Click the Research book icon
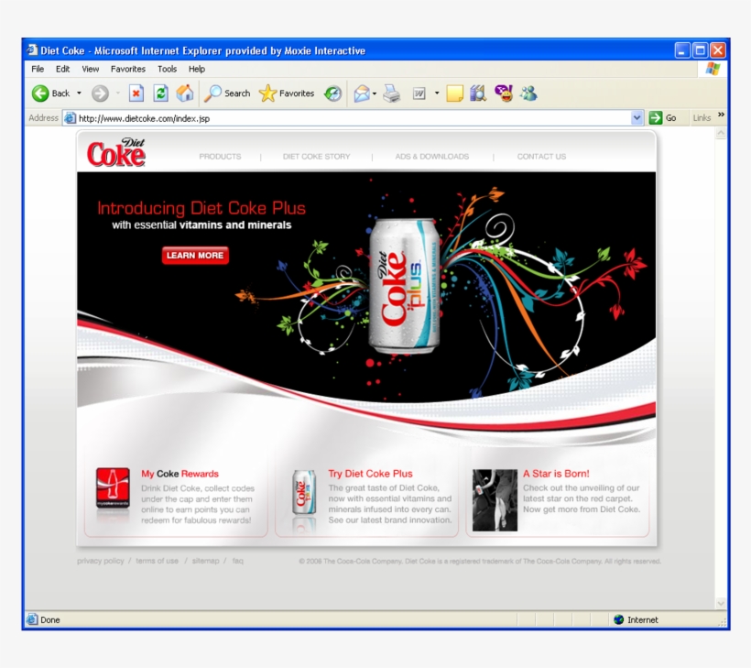 [x=478, y=93]
